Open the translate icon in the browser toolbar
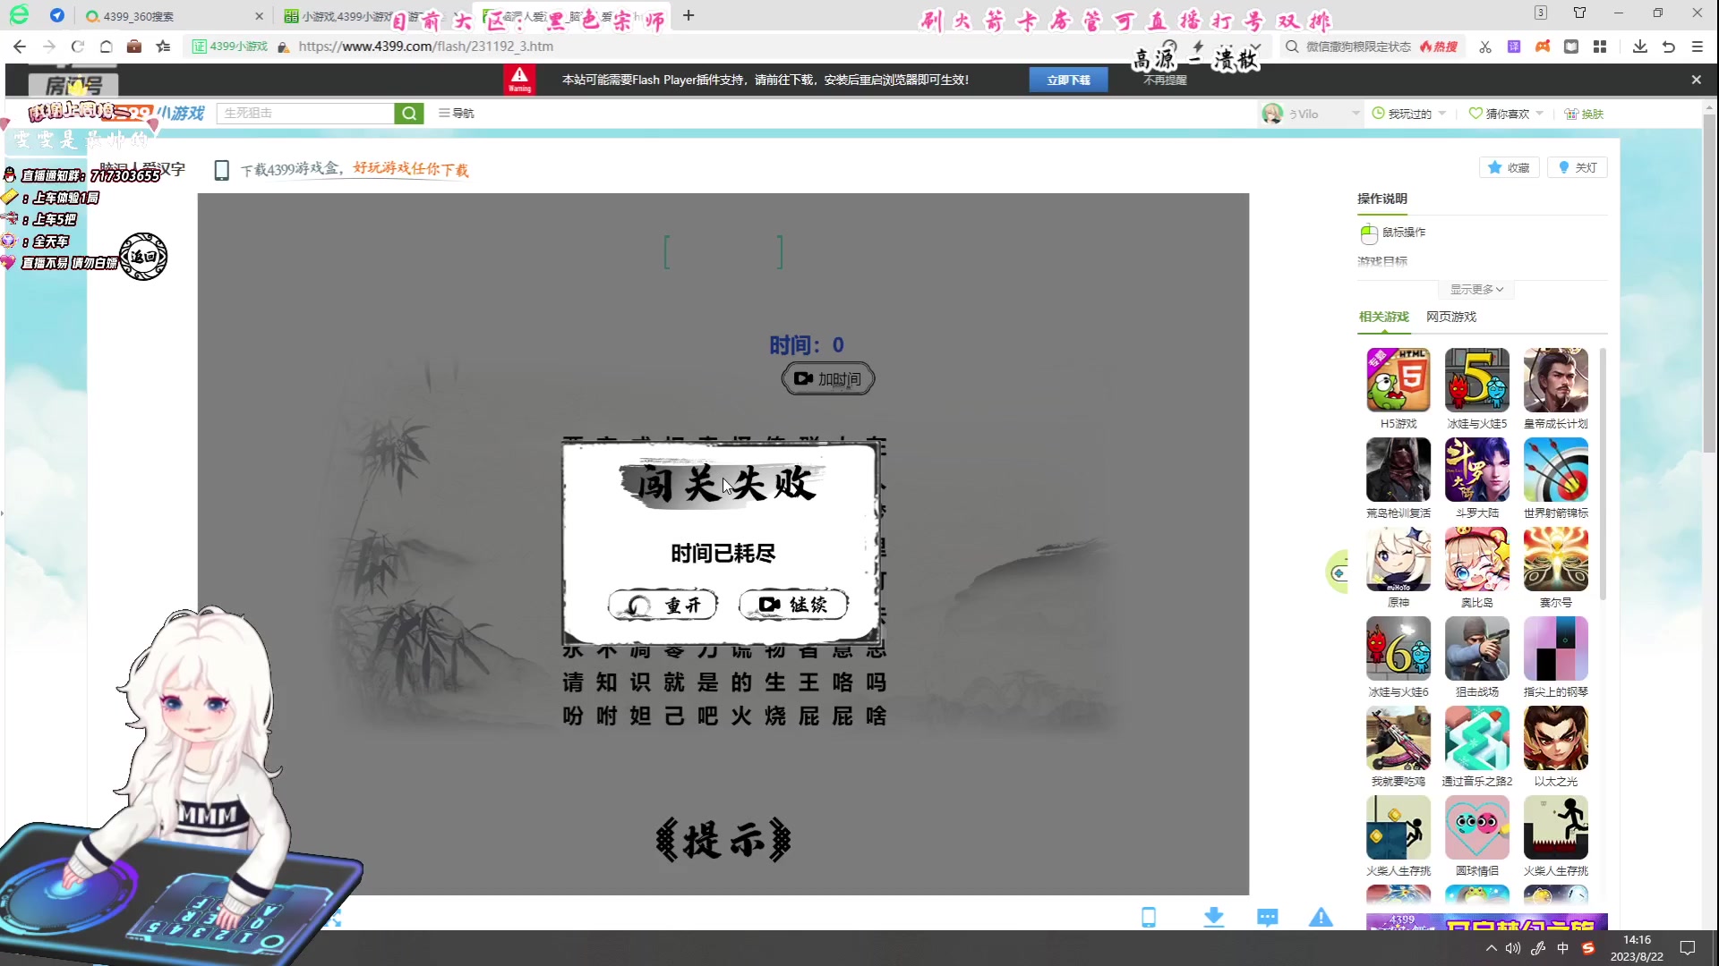Viewport: 1719px width, 966px height. (1514, 47)
